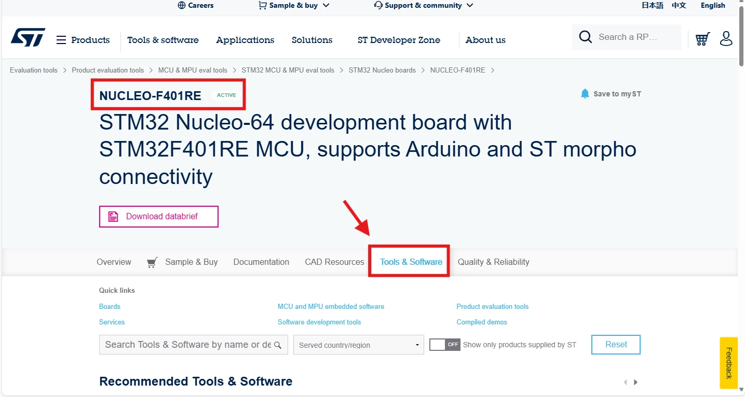745x397 pixels.
Task: Select the Tools & Software tab
Action: click(x=411, y=262)
